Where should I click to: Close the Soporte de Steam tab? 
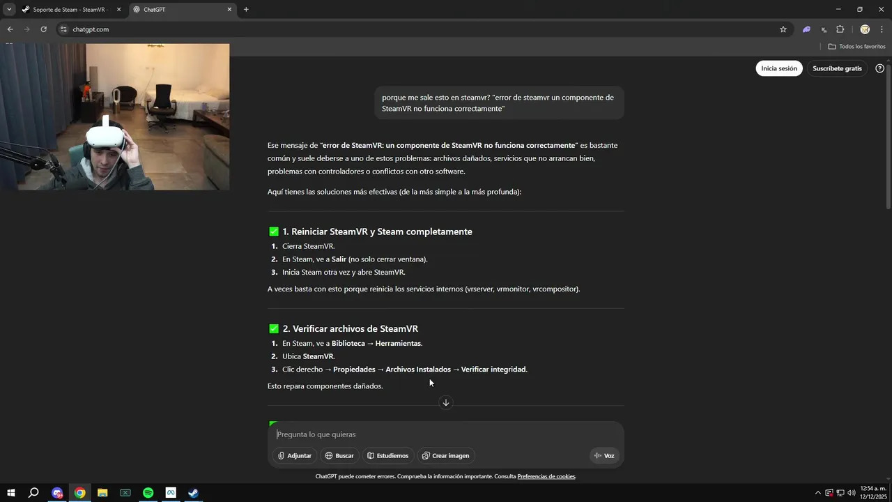coord(118,10)
